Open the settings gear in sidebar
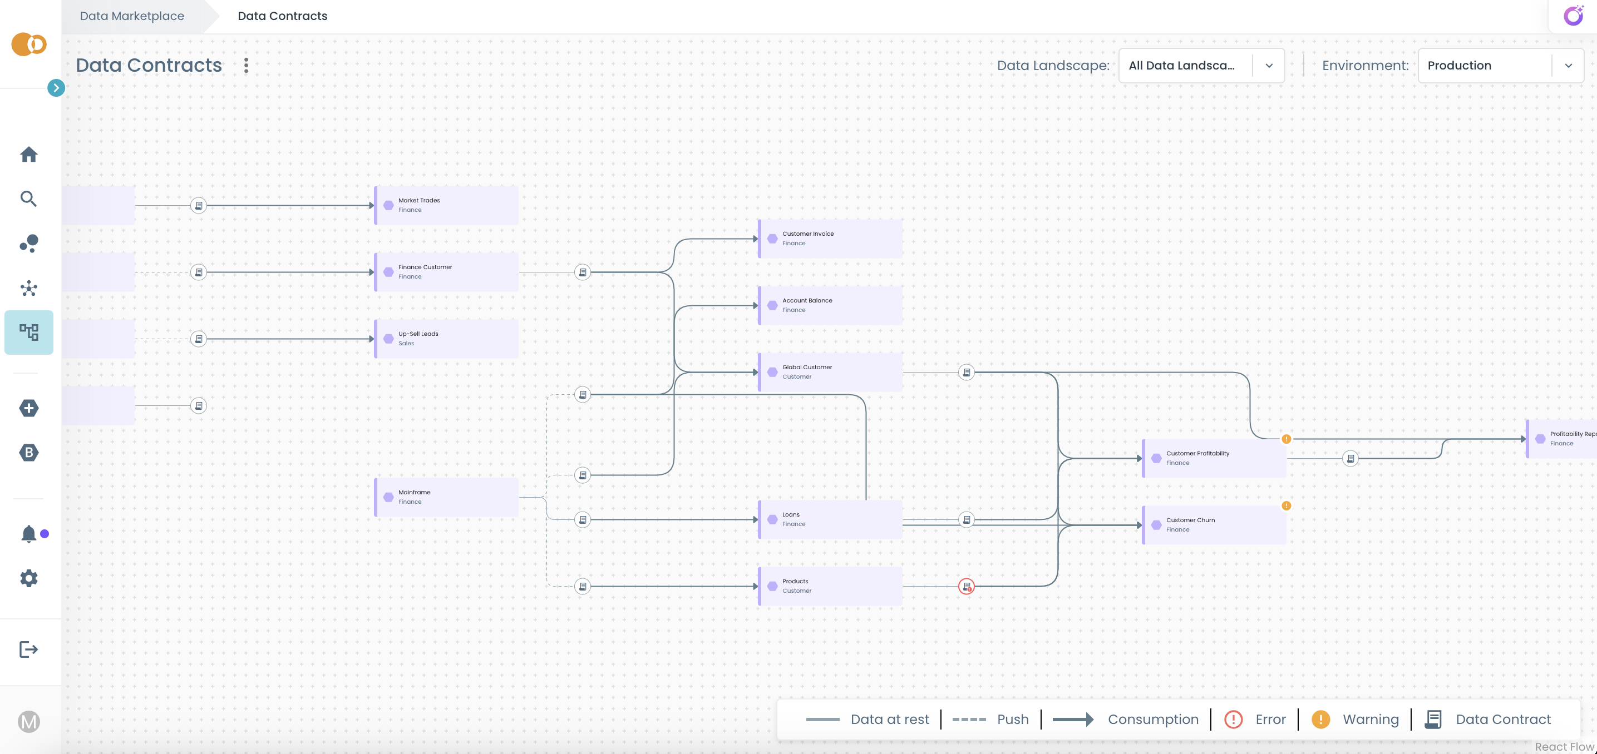The height and width of the screenshot is (754, 1597). coord(28,578)
